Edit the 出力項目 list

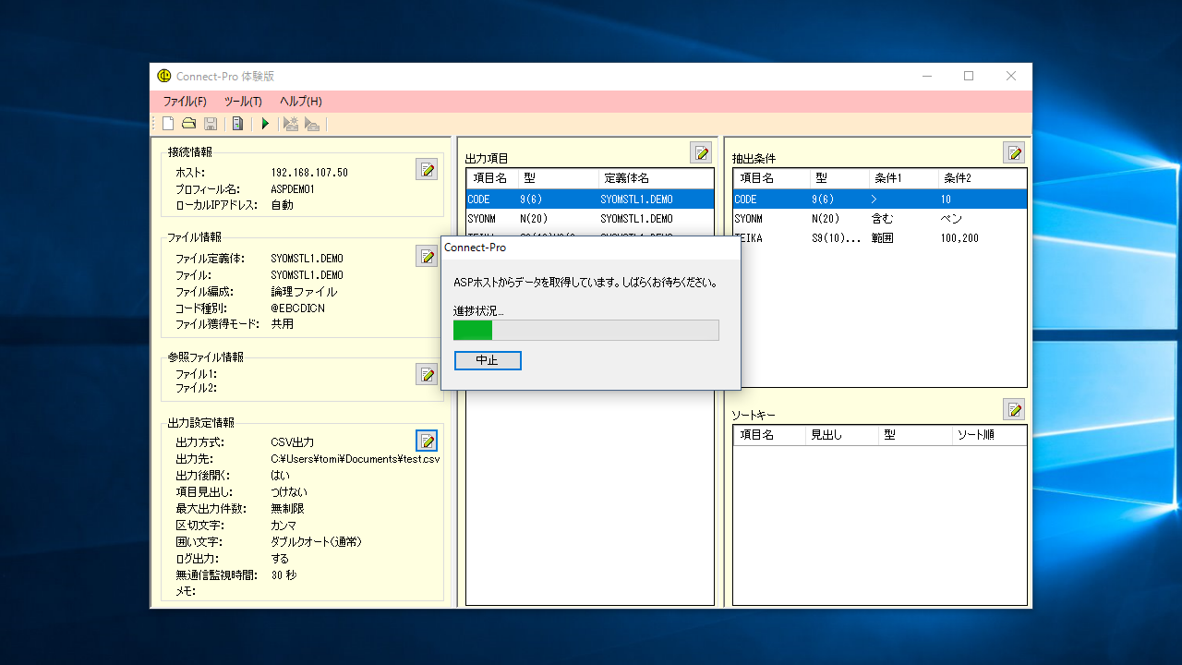701,152
